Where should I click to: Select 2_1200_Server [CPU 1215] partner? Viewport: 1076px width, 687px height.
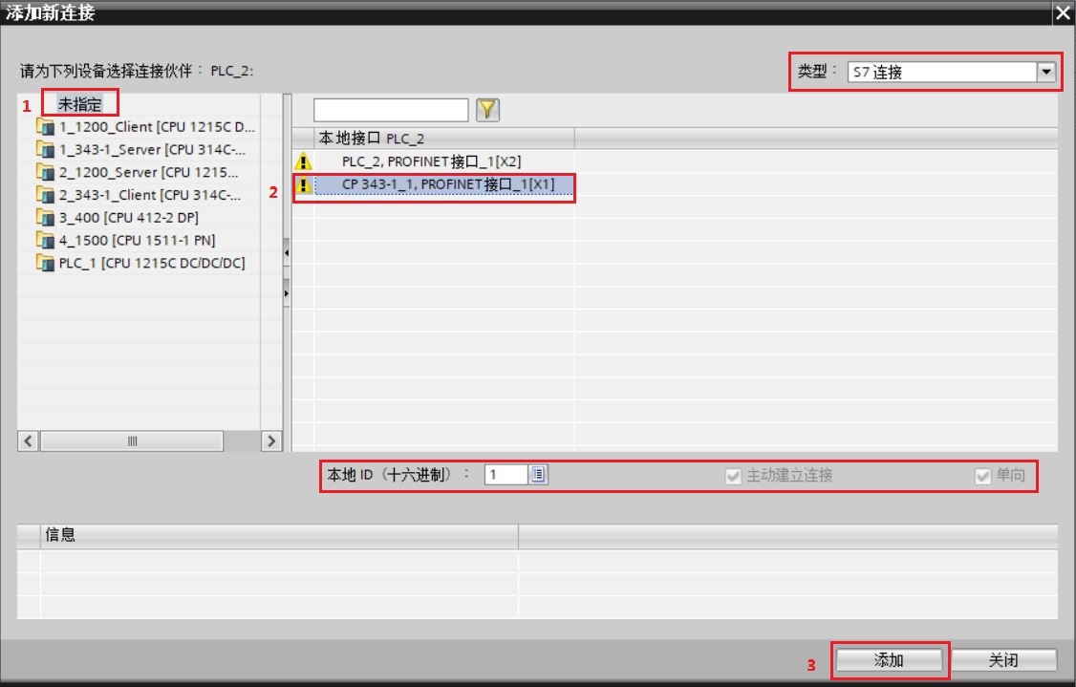[x=148, y=172]
